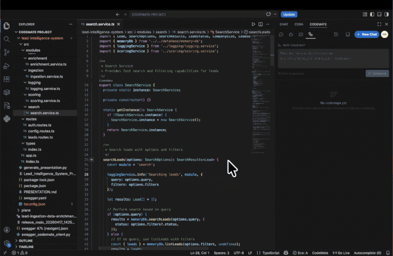393x256 pixels.
Task: Expand the OUTLINE section
Action: 25,241
